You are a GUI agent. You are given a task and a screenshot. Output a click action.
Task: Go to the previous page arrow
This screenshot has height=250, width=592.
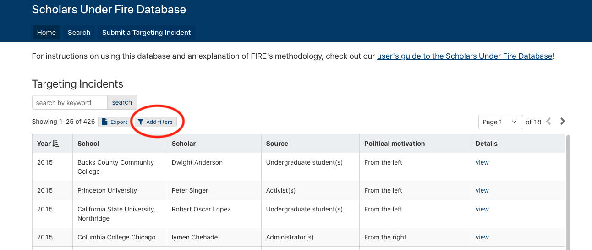pyautogui.click(x=548, y=122)
